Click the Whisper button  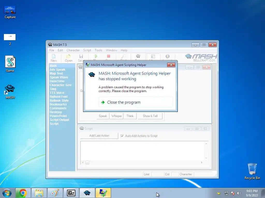pos(116,116)
